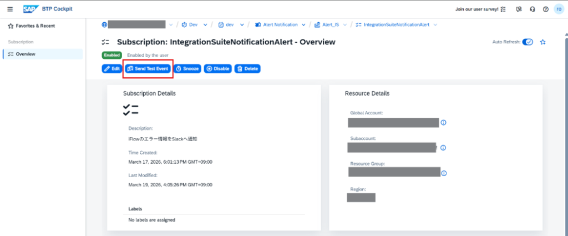This screenshot has width=568, height=236.
Task: Open the feedback icon in header
Action: click(x=519, y=9)
